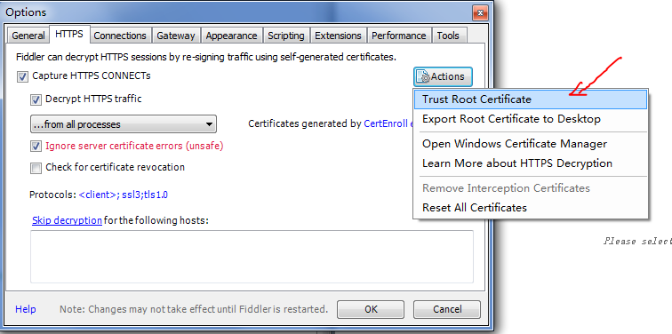Image resolution: width=672 pixels, height=334 pixels.
Task: Toggle Decrypt HTTPS traffic checkbox
Action: coord(36,99)
